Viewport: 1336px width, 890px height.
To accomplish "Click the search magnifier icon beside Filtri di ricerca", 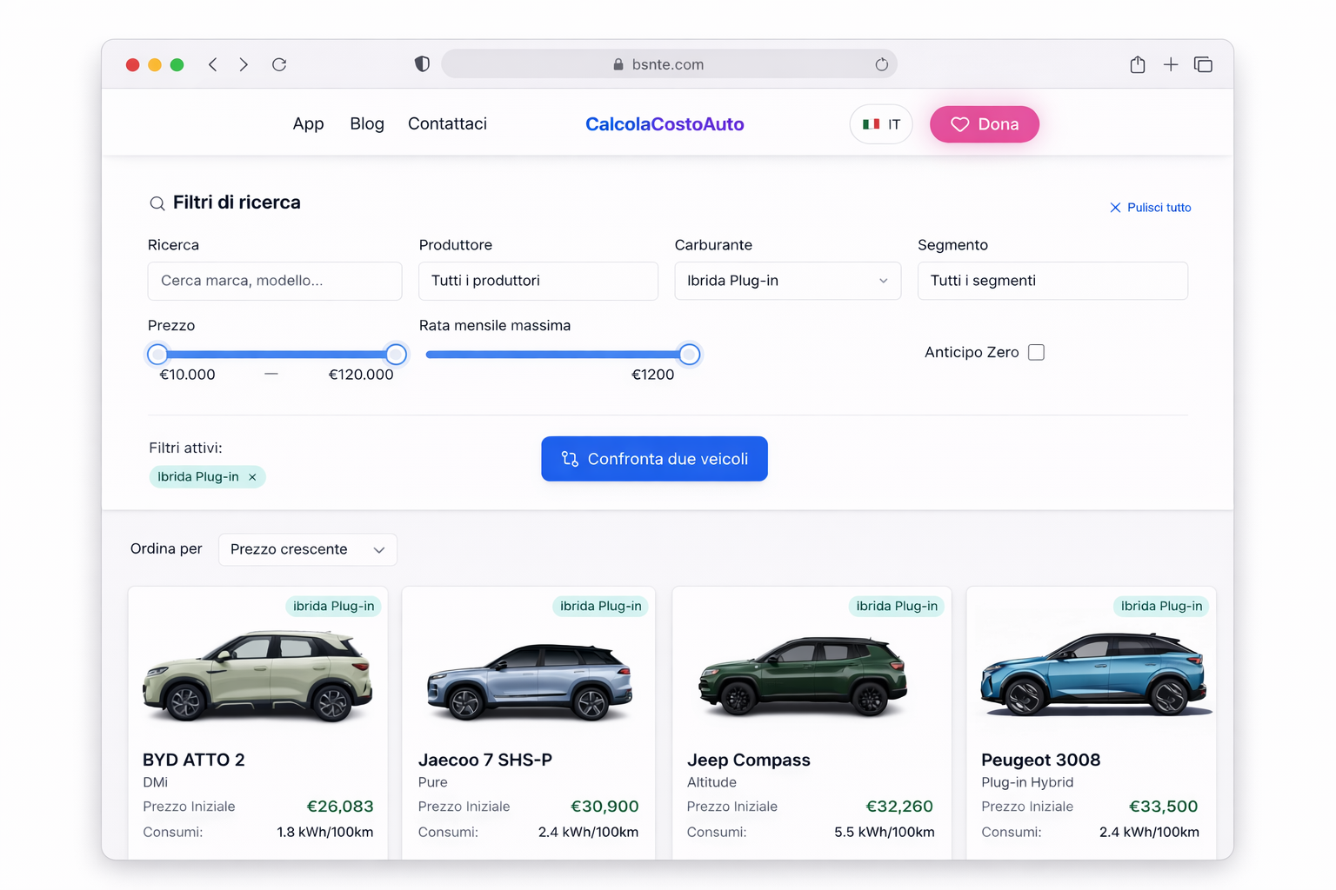I will (157, 203).
